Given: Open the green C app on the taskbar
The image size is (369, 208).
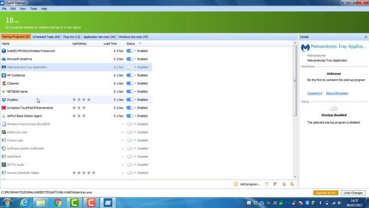Looking at the screenshot, I should (74, 203).
